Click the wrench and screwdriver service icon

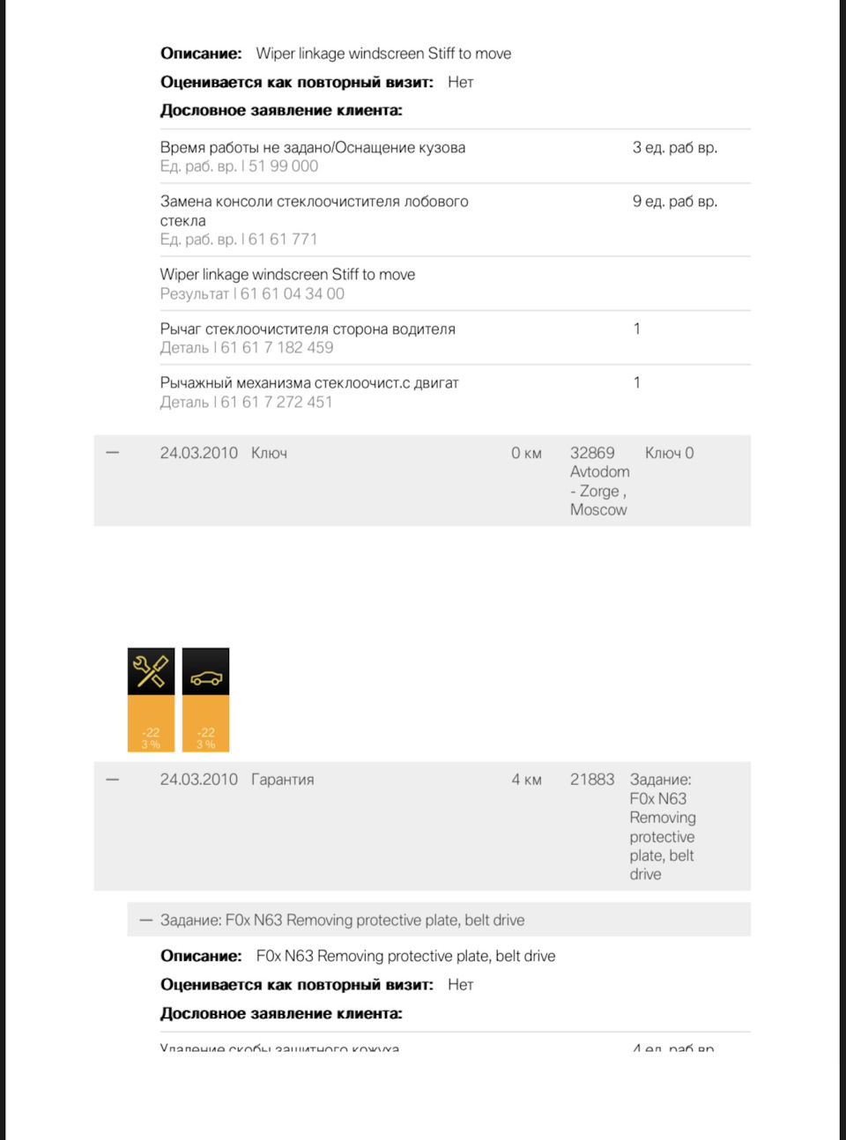(151, 671)
